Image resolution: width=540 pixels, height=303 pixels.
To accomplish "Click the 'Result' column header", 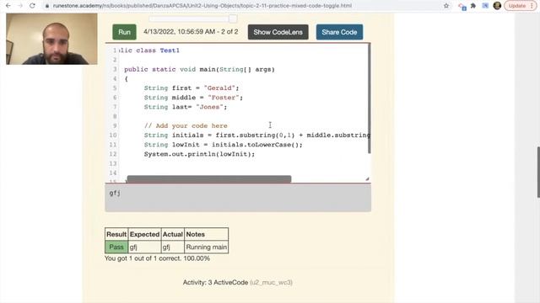I will [116, 234].
